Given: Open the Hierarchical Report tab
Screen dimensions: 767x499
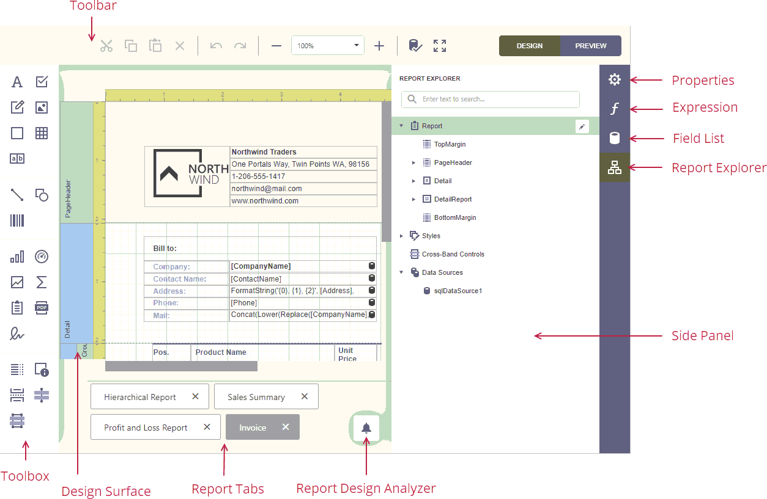Looking at the screenshot, I should pos(140,397).
